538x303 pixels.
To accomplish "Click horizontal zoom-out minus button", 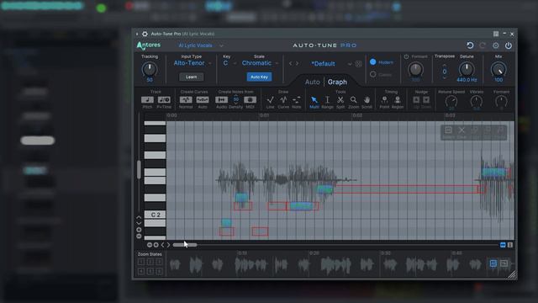I will point(150,245).
